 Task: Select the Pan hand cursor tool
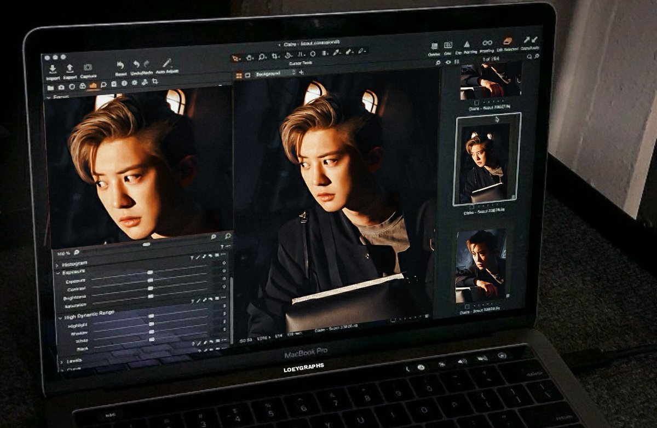(x=250, y=57)
